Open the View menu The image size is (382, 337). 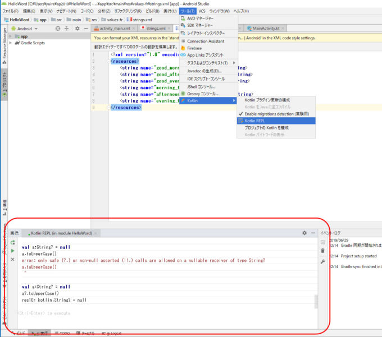coord(46,11)
